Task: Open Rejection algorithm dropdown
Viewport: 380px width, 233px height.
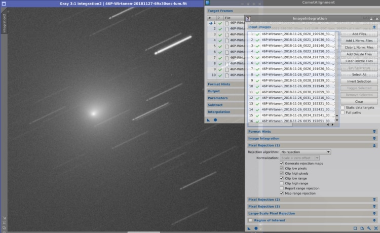Action: [x=306, y=152]
